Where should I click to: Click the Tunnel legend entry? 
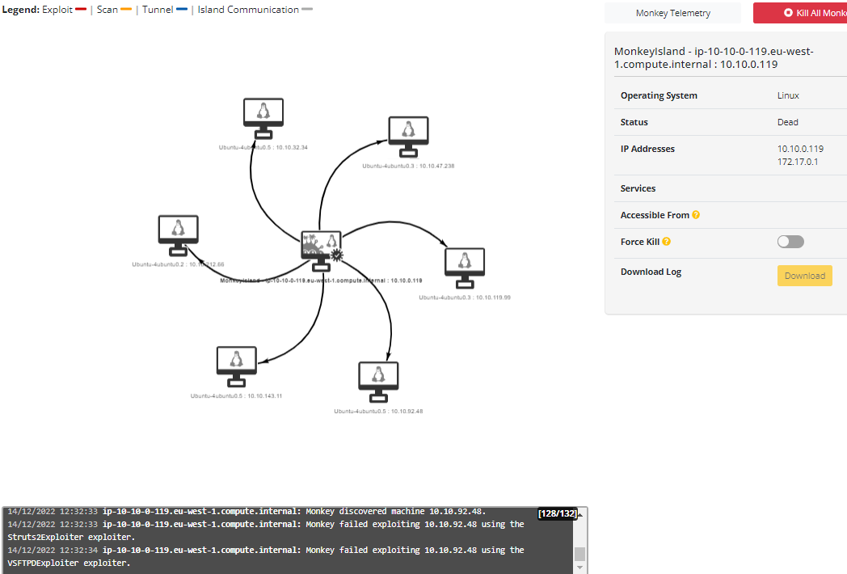click(x=165, y=10)
